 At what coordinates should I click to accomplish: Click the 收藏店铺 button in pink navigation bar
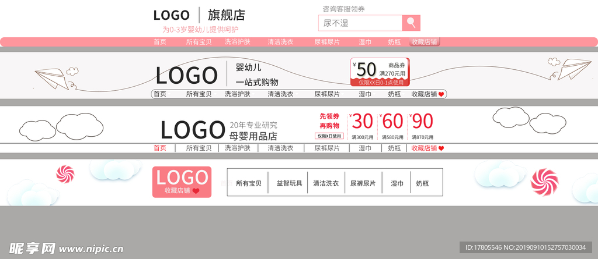pos(425,42)
